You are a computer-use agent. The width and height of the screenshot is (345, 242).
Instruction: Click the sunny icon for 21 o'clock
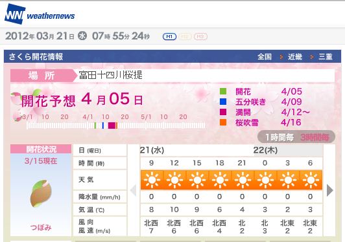click(243, 180)
